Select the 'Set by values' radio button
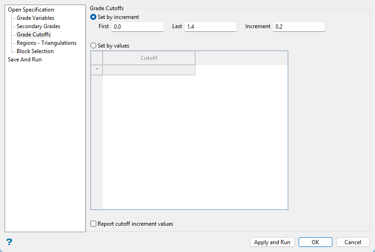The height and width of the screenshot is (252, 375). pos(94,46)
